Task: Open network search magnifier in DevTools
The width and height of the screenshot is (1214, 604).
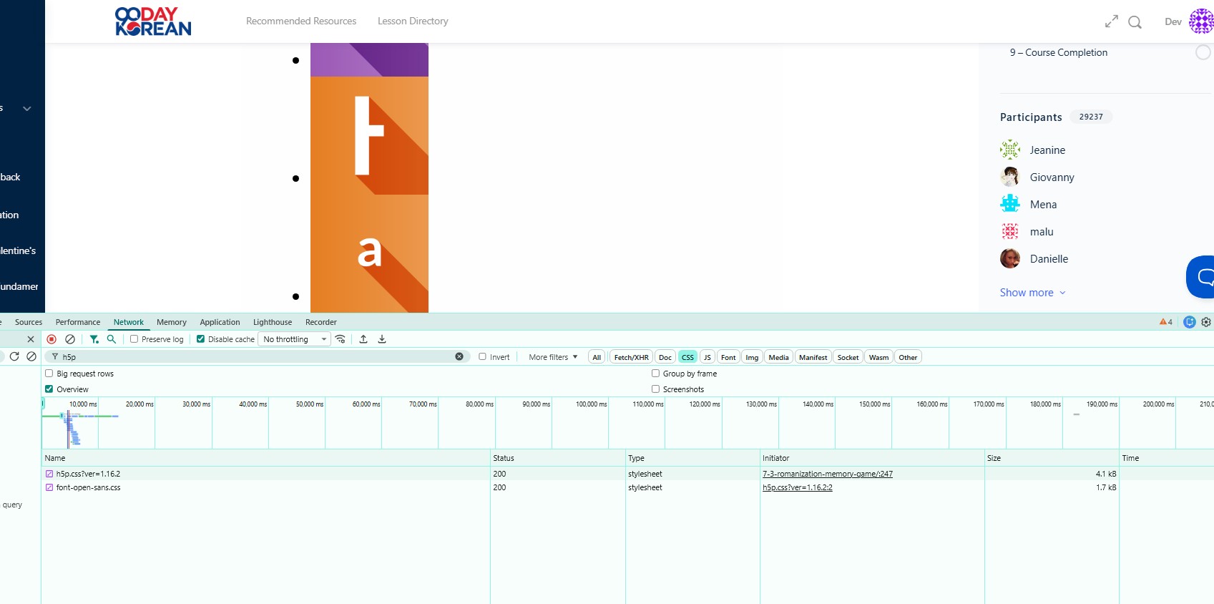Action: point(112,339)
